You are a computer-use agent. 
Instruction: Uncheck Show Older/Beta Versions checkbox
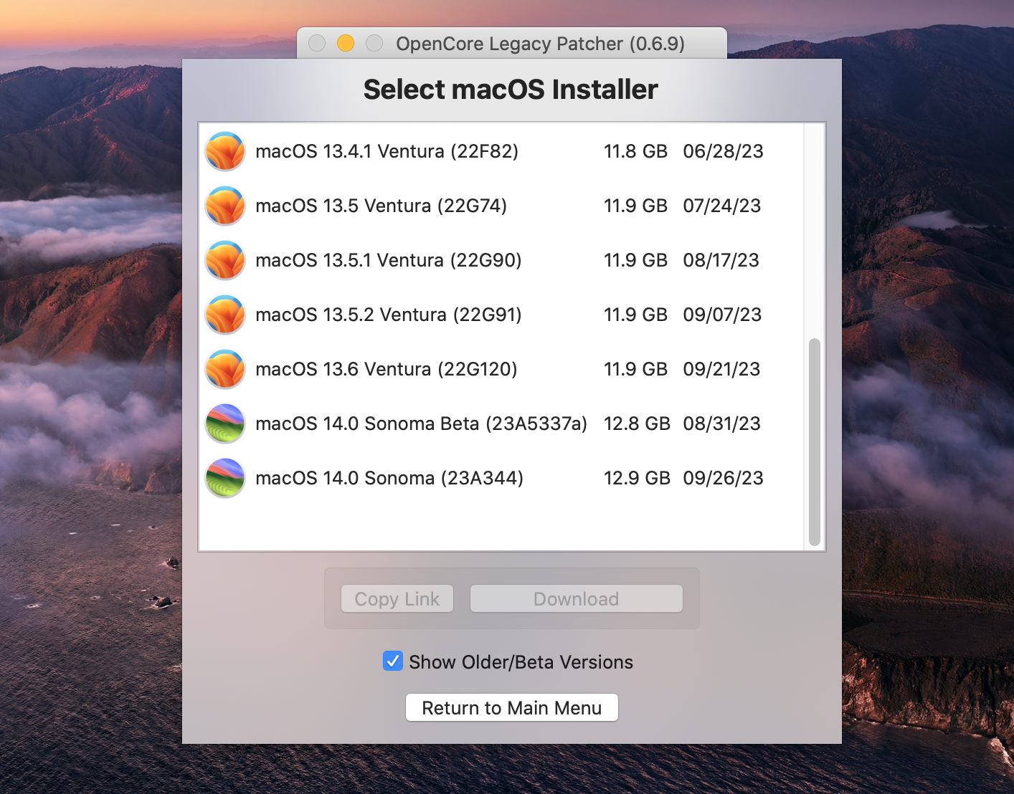(393, 661)
